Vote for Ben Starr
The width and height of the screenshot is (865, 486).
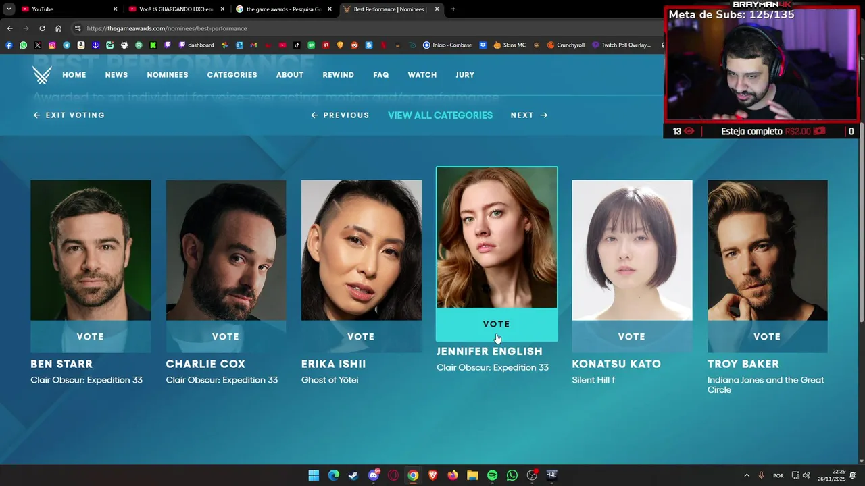pos(91,337)
